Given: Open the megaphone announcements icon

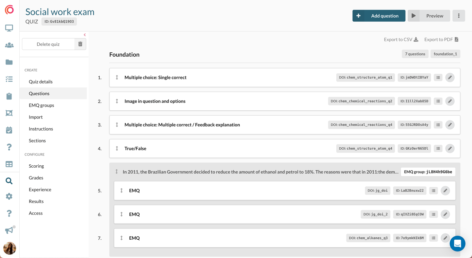Looking at the screenshot, I should coord(9,230).
